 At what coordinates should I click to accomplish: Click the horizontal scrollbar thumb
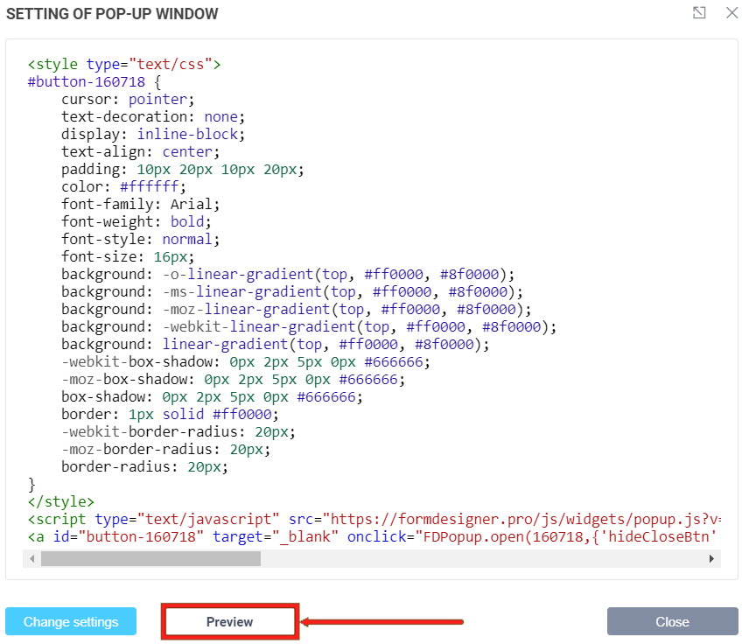[x=150, y=558]
